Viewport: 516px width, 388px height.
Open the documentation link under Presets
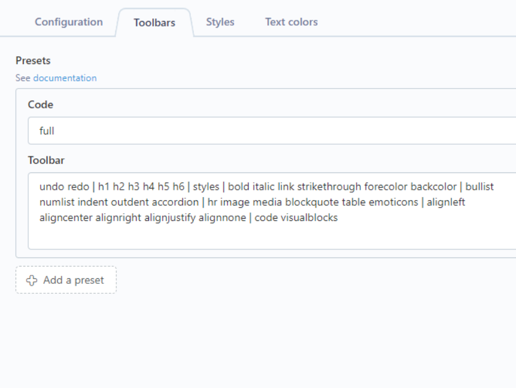point(65,78)
